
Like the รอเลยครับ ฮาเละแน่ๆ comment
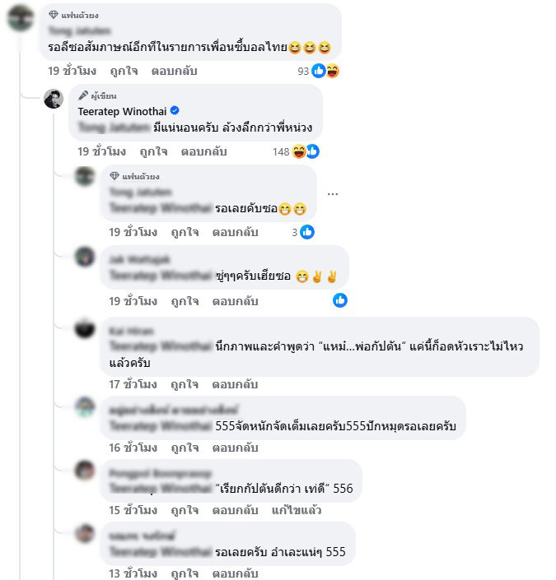click(x=185, y=573)
